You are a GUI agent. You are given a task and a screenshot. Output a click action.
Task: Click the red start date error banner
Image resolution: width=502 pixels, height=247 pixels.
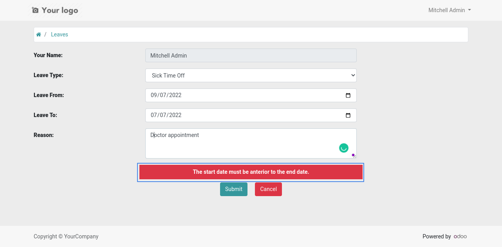[x=251, y=172]
